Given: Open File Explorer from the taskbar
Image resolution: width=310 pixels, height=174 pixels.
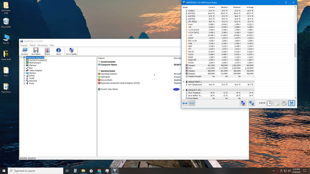Looking at the screenshot, I should (x=83, y=171).
